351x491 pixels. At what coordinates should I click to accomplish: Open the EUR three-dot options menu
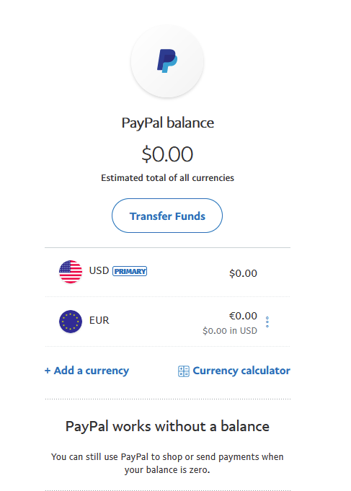(267, 322)
